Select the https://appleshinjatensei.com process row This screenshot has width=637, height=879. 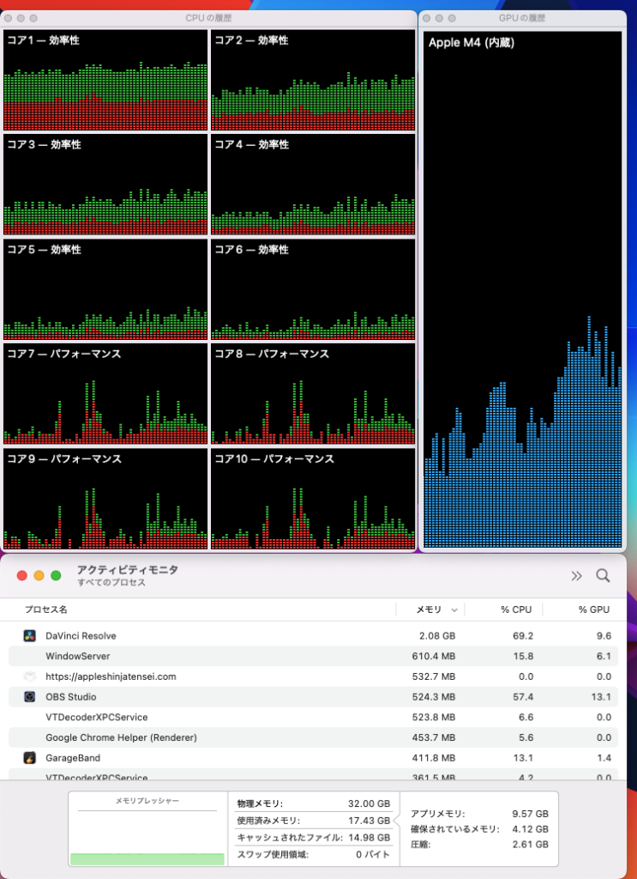314,676
